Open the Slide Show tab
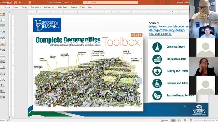The image size is (218, 122). (x=62, y=7)
